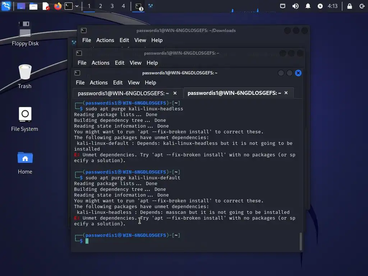Open terminal emulator from the panel
Image resolution: width=368 pixels, height=276 pixels.
pos(69,6)
